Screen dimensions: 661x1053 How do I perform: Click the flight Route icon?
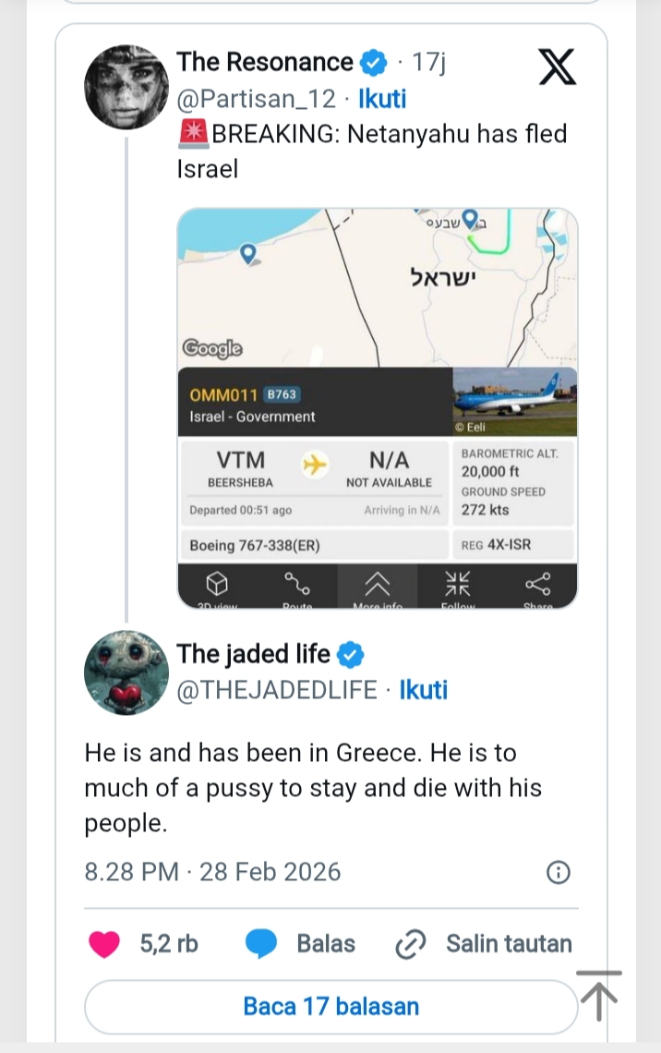coord(296,585)
